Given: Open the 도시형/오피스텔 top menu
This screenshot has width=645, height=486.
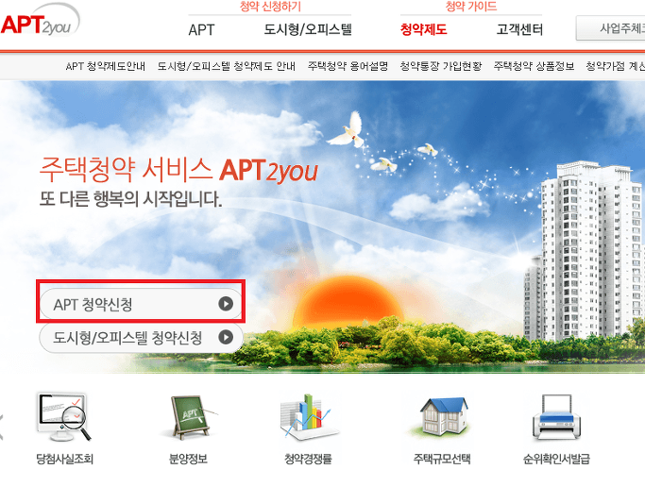Looking at the screenshot, I should tap(308, 29).
